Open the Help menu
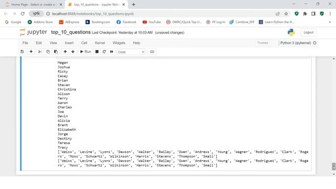 click(x=136, y=43)
